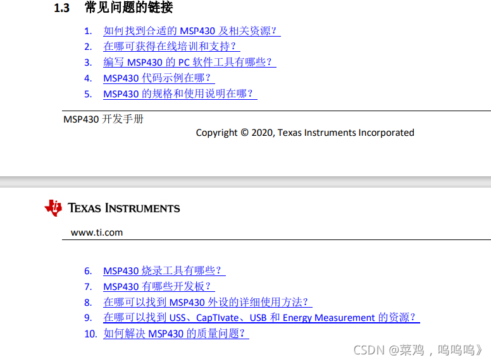Click the Texas Instruments wordmark text
This screenshot has height=362, width=491.
click(124, 208)
